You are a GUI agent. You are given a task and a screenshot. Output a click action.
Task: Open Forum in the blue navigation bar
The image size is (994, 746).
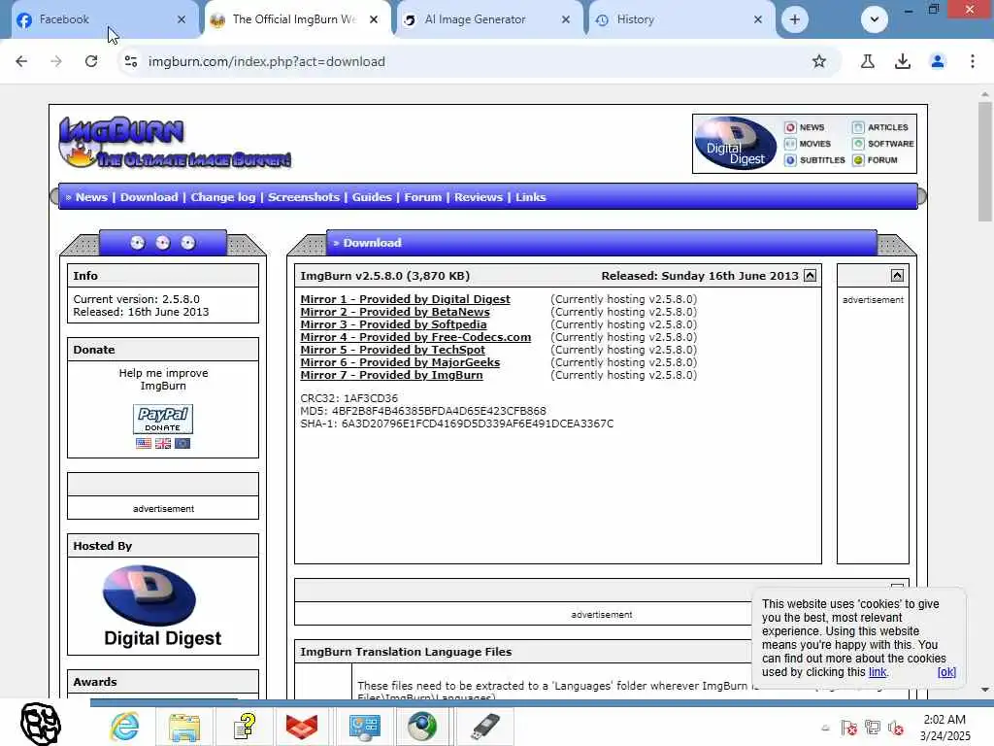click(423, 197)
